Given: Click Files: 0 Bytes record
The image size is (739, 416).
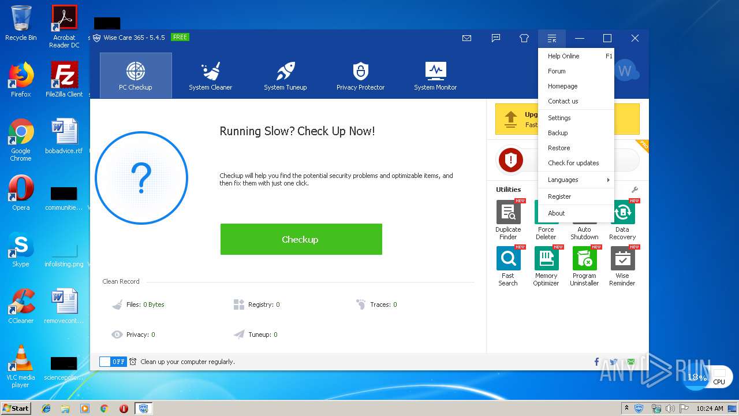Looking at the screenshot, I should [x=139, y=304].
